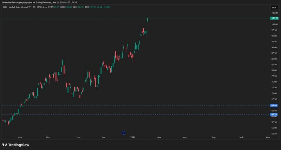The width and height of the screenshot is (281, 150).
Task: Click the 62,50 price scale value
Action: (275, 111)
